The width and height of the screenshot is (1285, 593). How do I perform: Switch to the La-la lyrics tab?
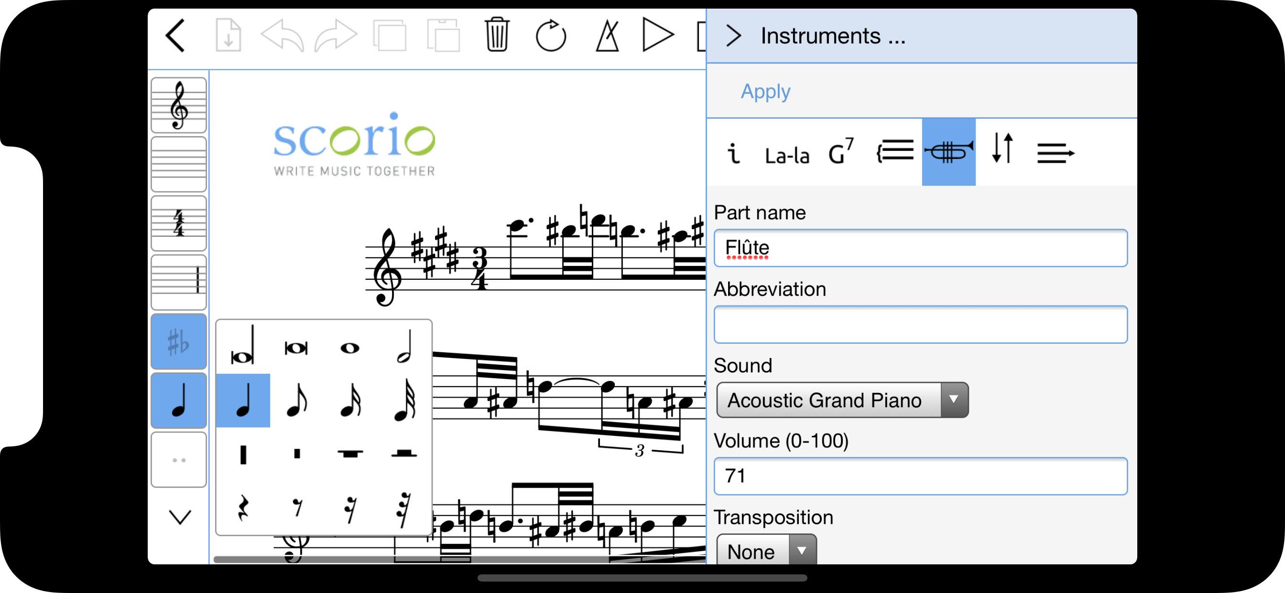pyautogui.click(x=787, y=155)
